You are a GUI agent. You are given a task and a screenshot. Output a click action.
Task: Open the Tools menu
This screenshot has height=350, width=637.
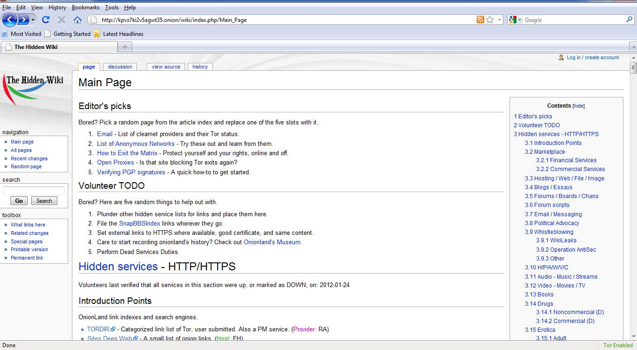[112, 7]
